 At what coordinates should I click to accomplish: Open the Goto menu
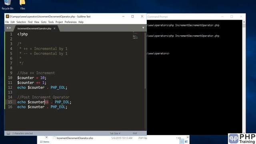coord(44,22)
